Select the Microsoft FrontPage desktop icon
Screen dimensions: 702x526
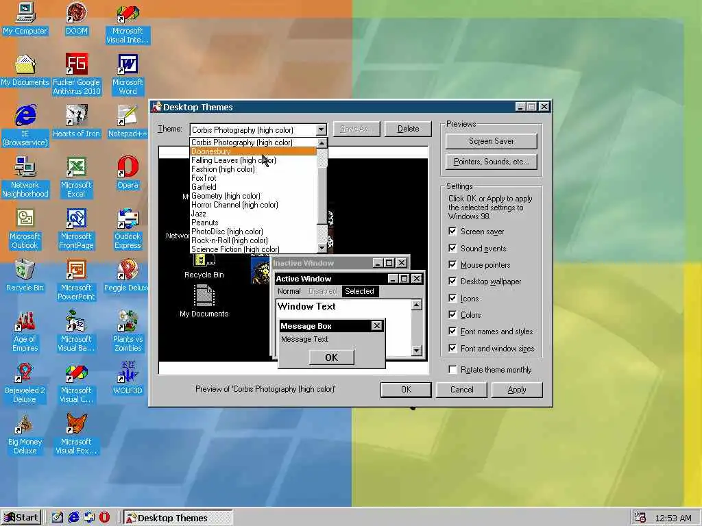click(77, 229)
